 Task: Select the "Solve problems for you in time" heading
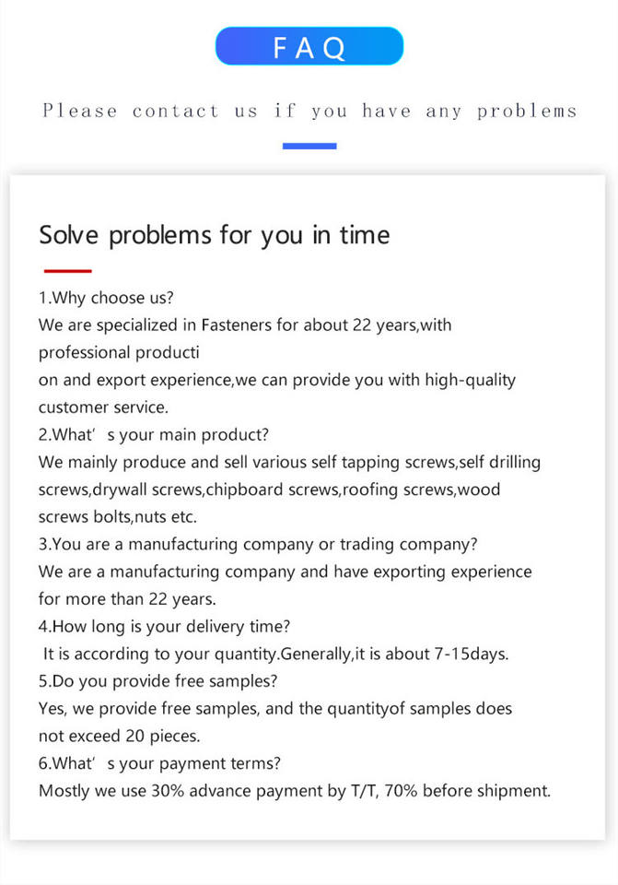coord(214,235)
